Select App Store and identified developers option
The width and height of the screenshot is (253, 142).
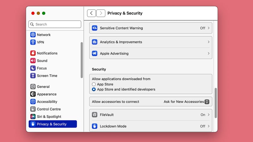tap(94, 90)
